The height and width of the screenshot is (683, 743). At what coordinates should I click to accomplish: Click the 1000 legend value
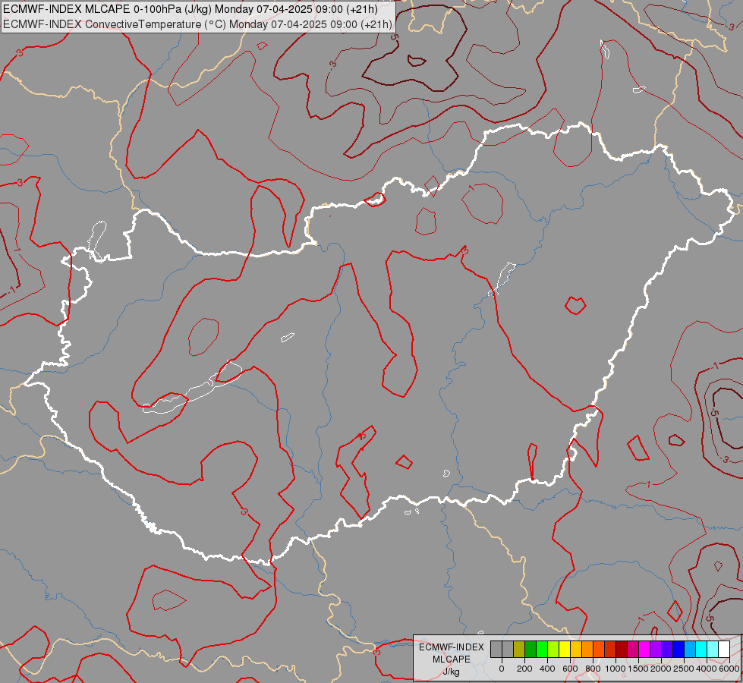615,669
